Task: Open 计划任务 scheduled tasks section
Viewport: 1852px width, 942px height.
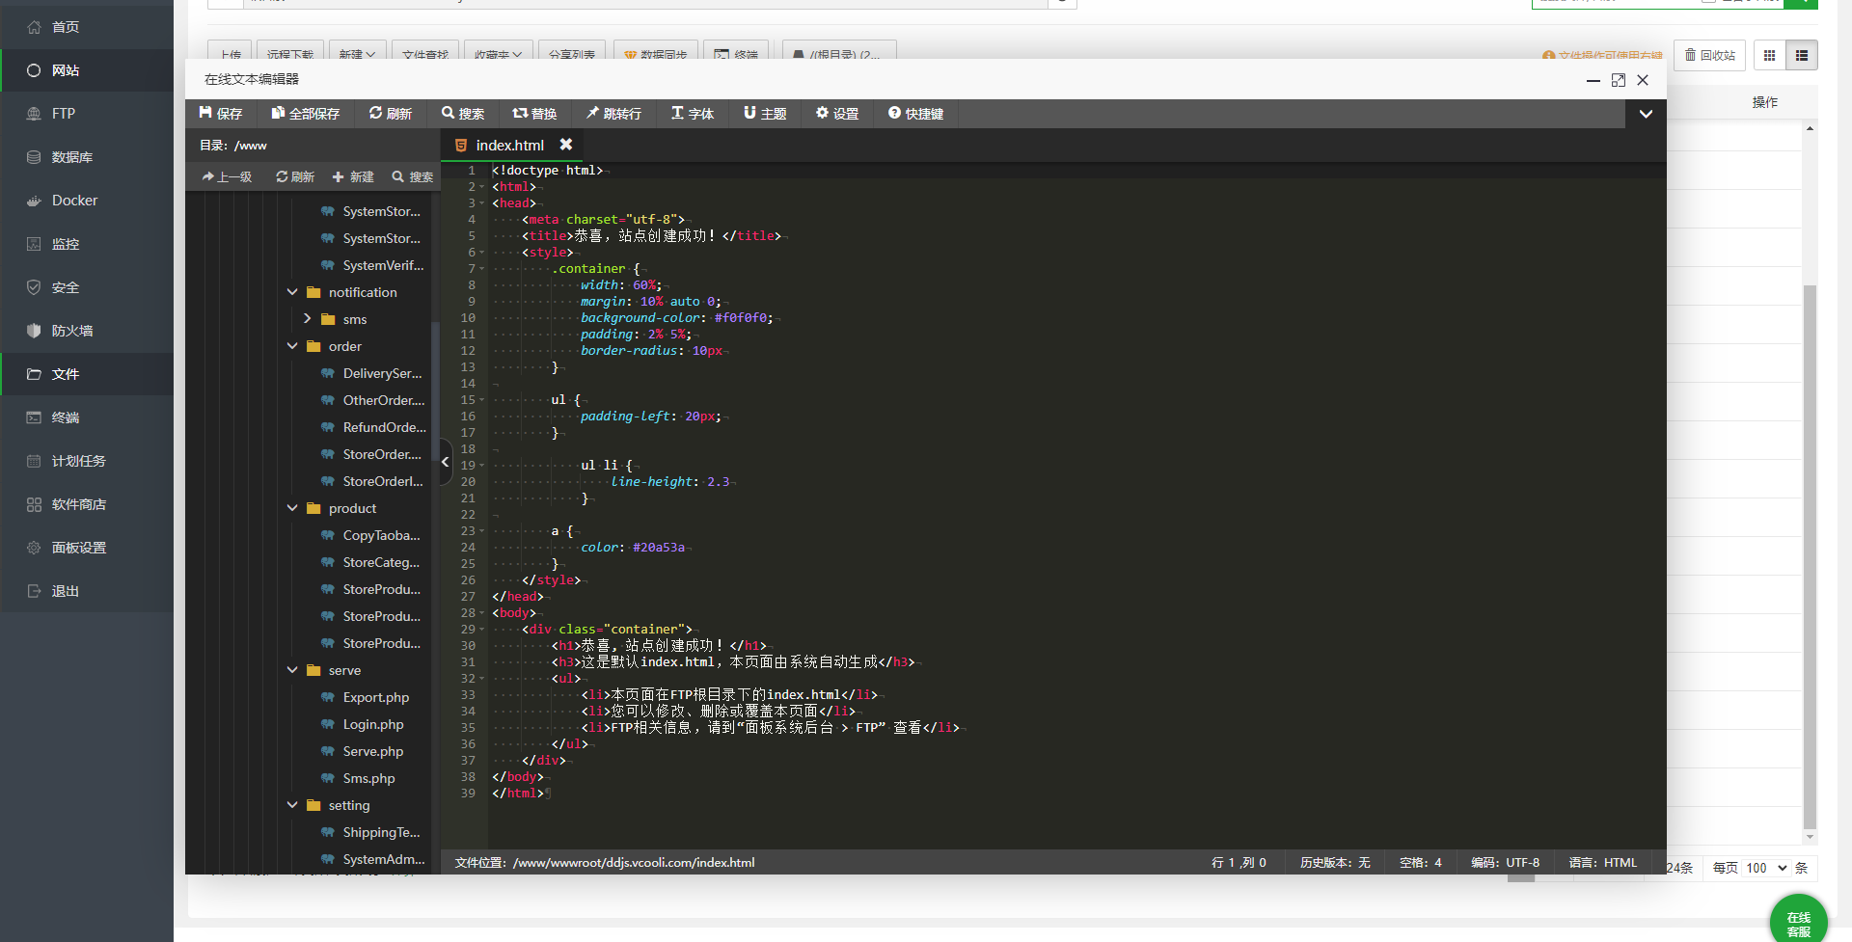Action: click(87, 461)
